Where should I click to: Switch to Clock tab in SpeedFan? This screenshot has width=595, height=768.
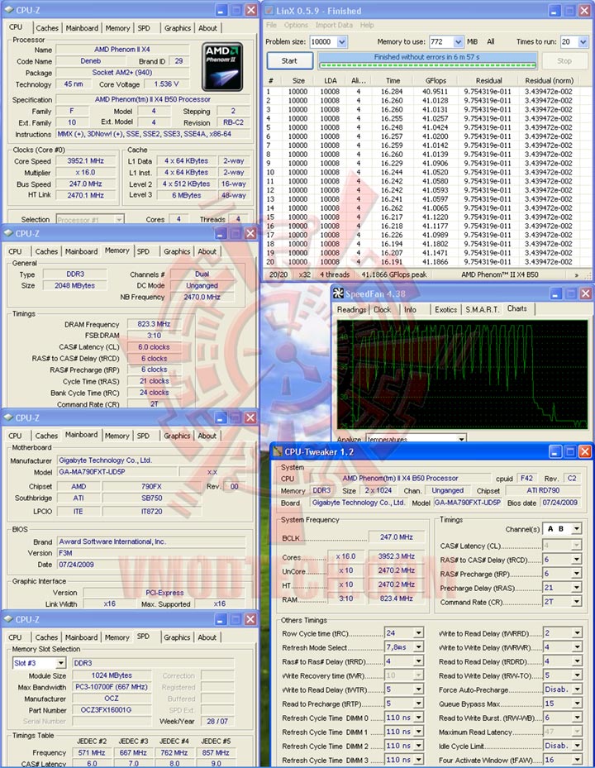tap(382, 309)
